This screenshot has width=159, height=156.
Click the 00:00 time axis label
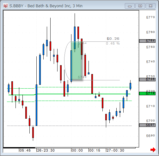[x=77, y=150]
